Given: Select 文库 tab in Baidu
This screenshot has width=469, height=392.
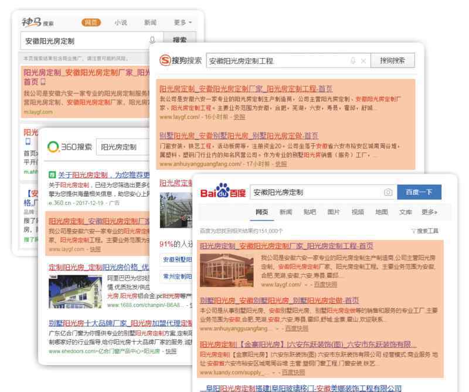Looking at the screenshot, I should (405, 212).
